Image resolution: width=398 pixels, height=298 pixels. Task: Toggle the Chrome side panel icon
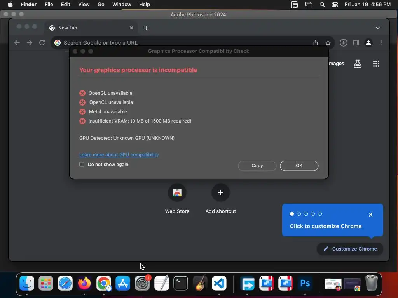[x=356, y=43]
